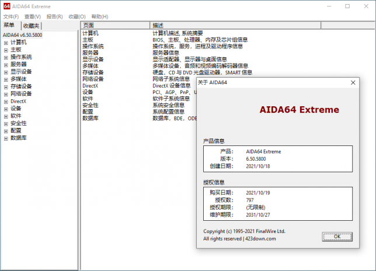Select 设备 row in page list
The height and width of the screenshot is (271, 376).
pyautogui.click(x=88, y=92)
